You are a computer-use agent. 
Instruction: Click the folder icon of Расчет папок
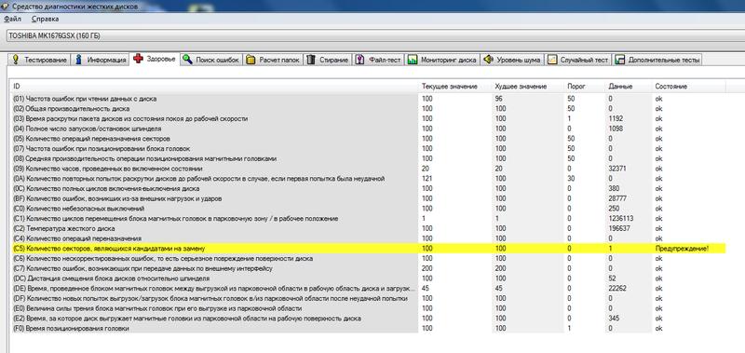251,60
